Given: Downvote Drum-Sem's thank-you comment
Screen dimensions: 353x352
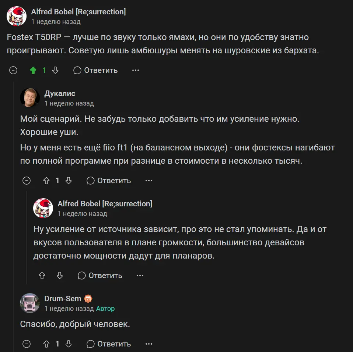Looking at the screenshot, I should pyautogui.click(x=69, y=344).
